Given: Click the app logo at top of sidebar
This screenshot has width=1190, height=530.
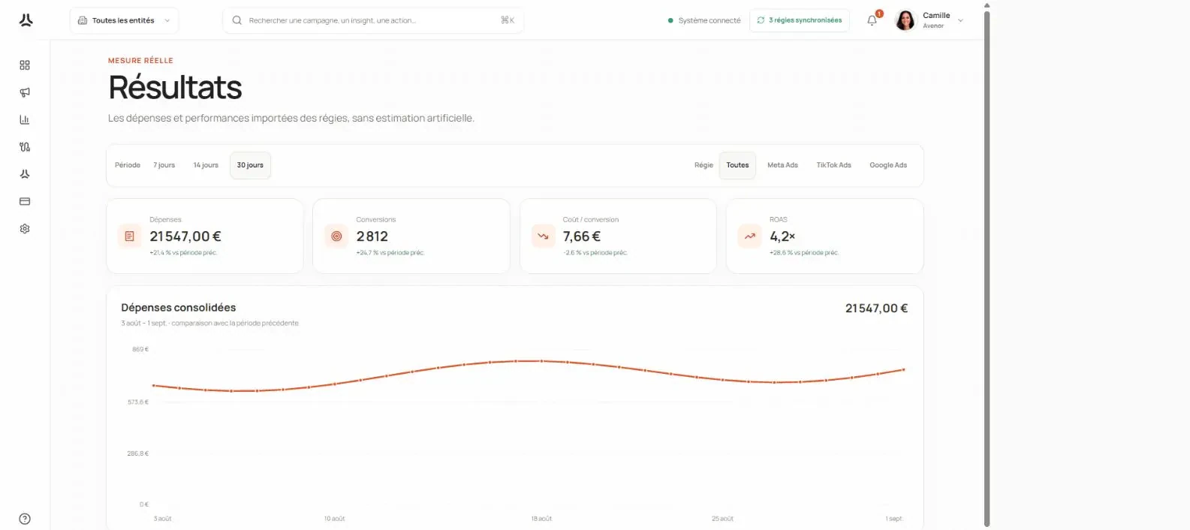Looking at the screenshot, I should coord(26,20).
